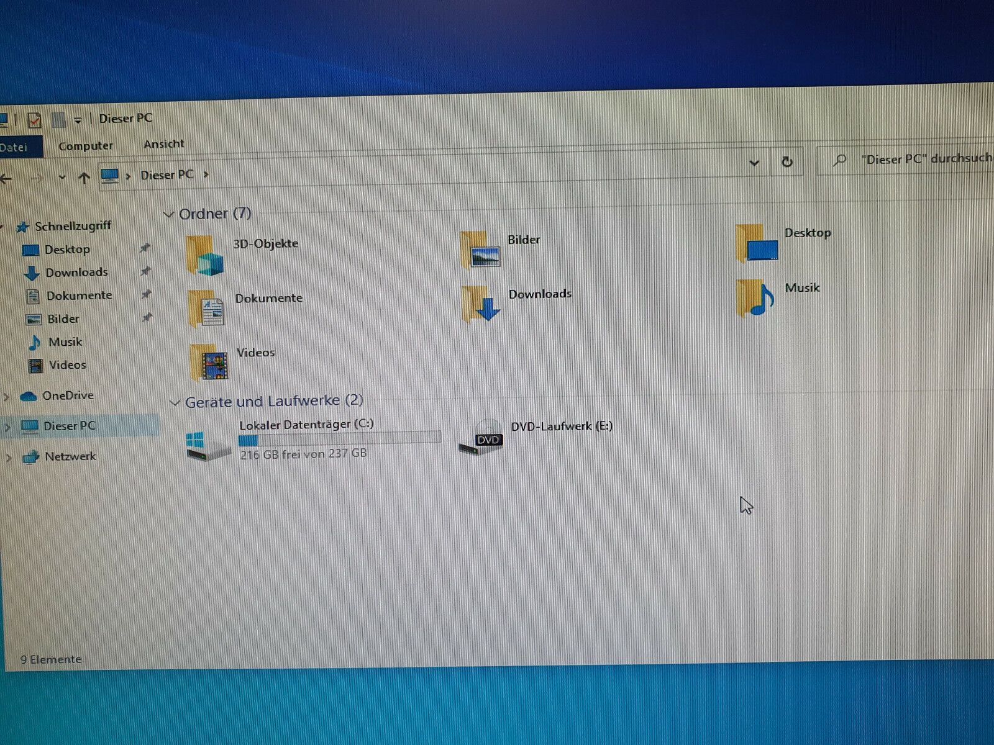Open the Datei menu tab
Screen dimensions: 994x745
pyautogui.click(x=15, y=147)
